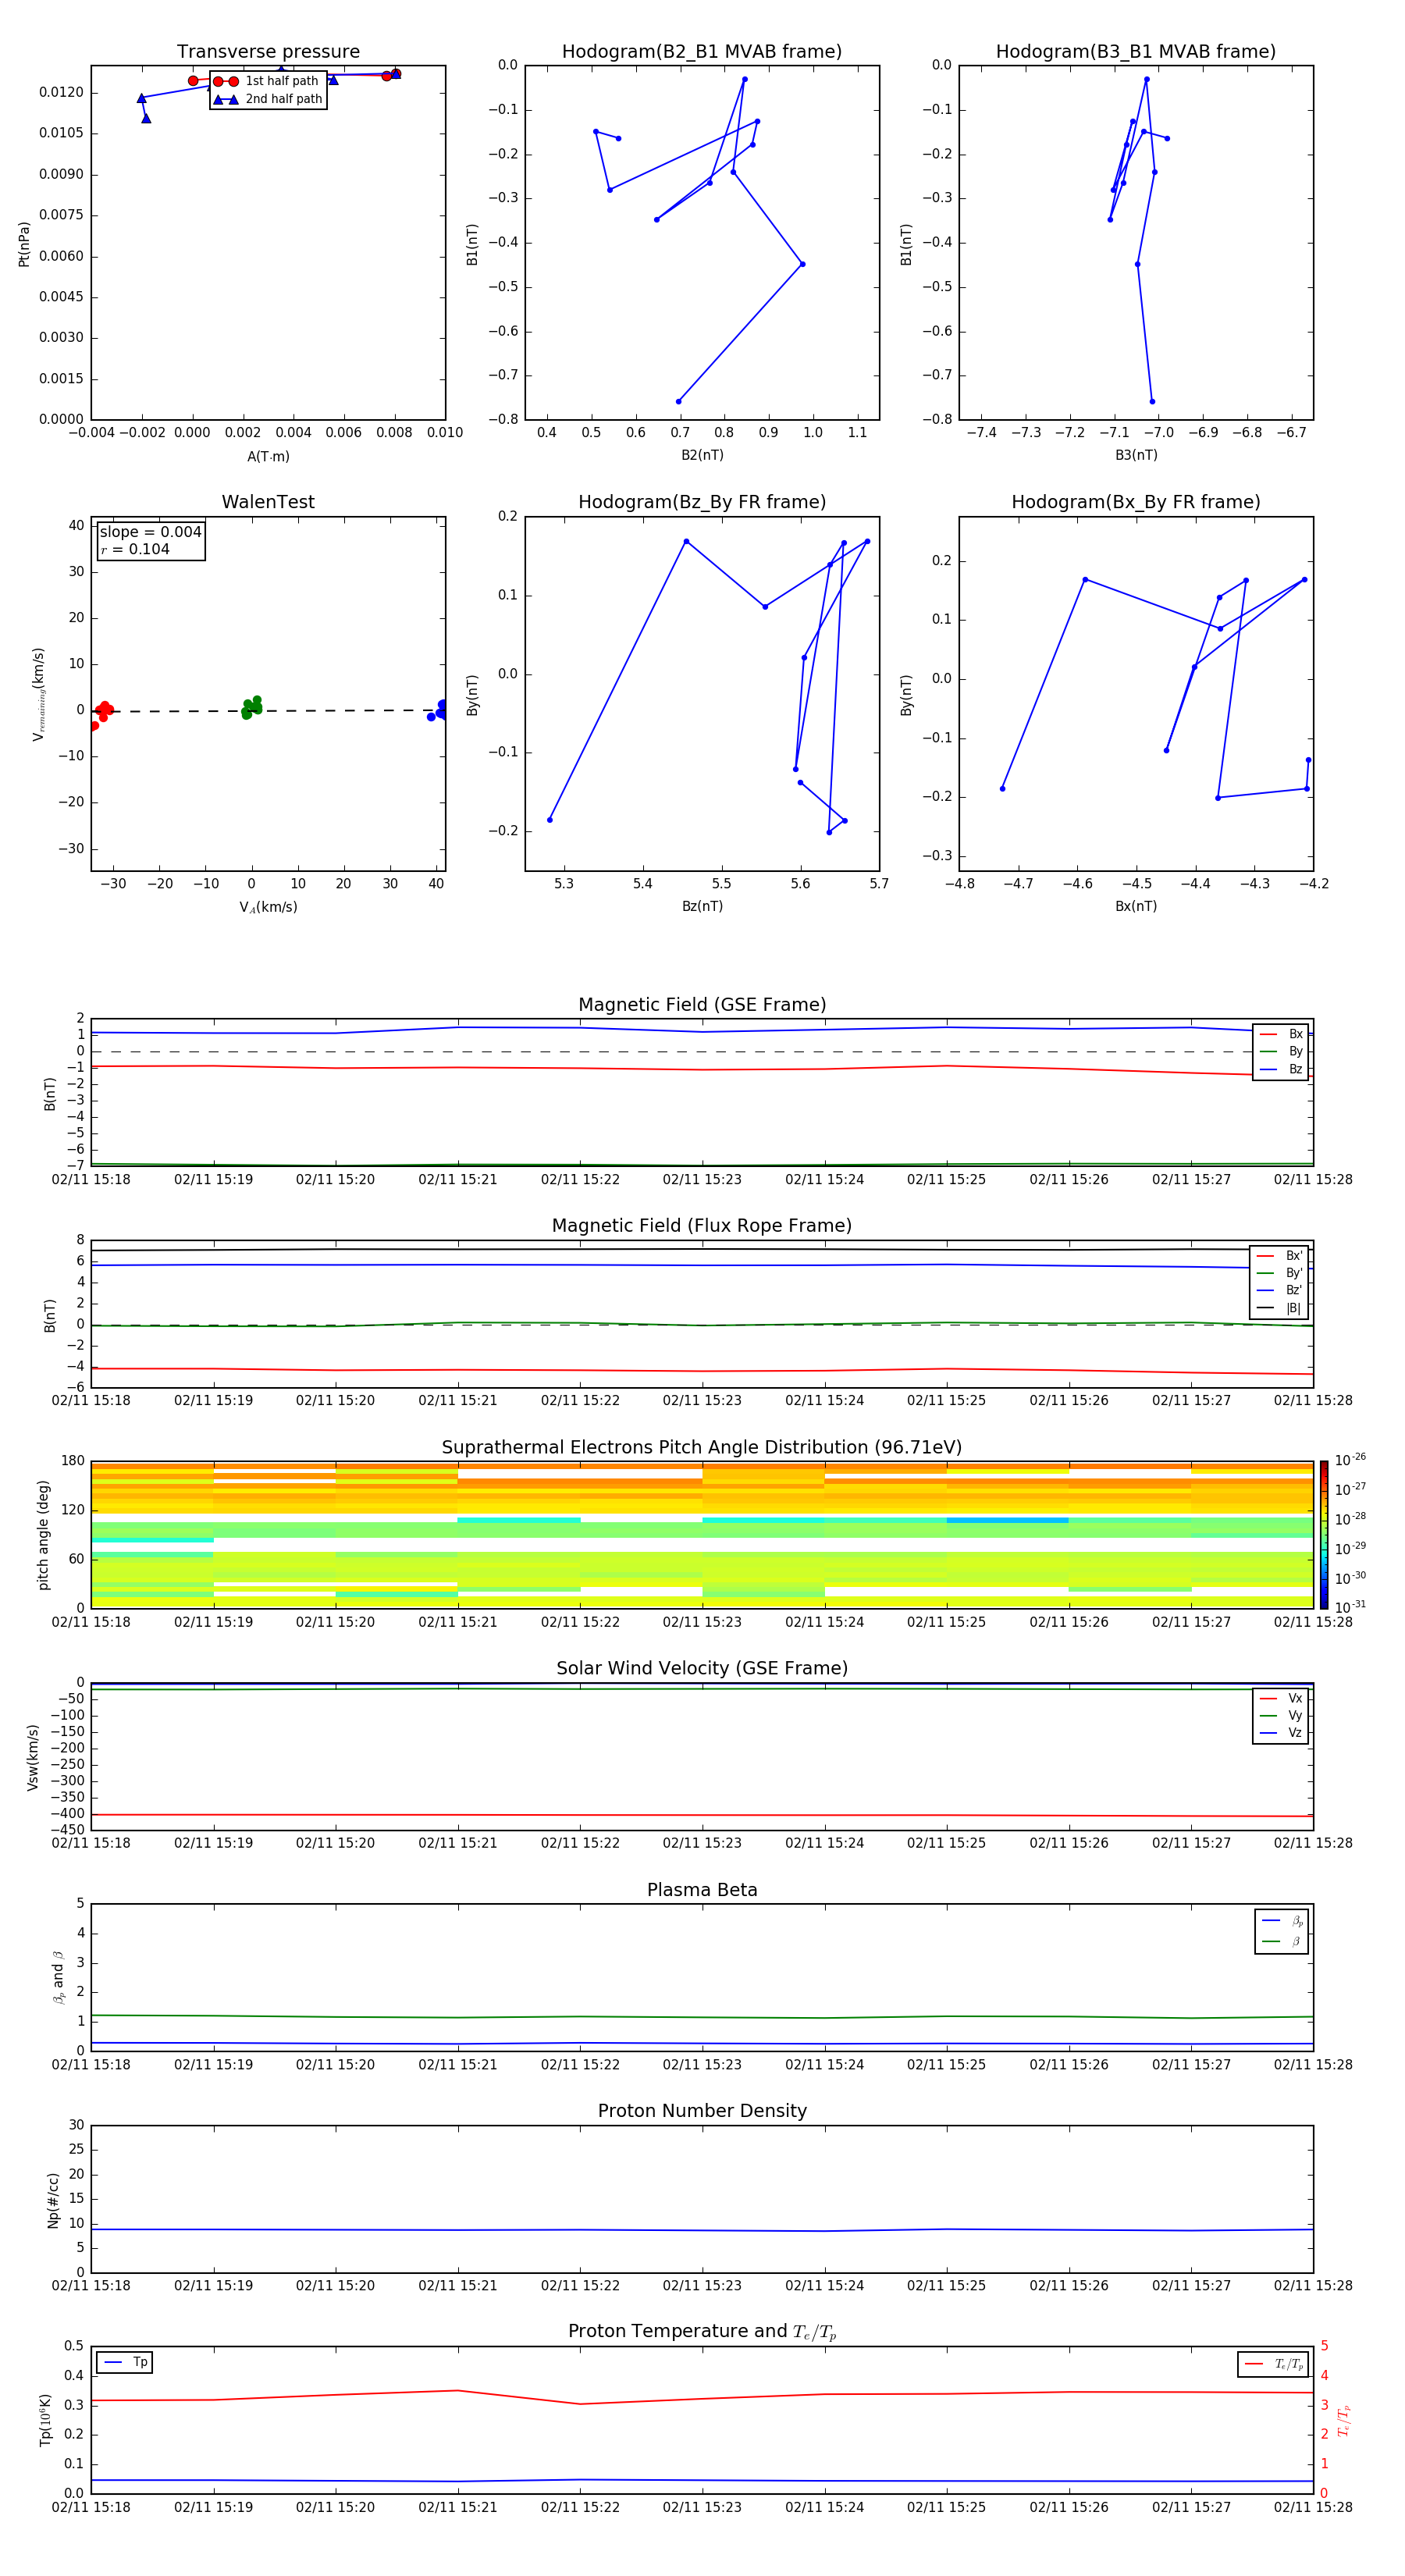Click the Suprathermal Electrons Pitch Angle Distribution title
The width and height of the screenshot is (1405, 2576).
point(702,1448)
